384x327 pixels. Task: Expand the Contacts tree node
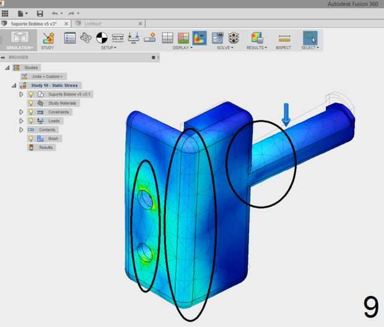pos(21,130)
